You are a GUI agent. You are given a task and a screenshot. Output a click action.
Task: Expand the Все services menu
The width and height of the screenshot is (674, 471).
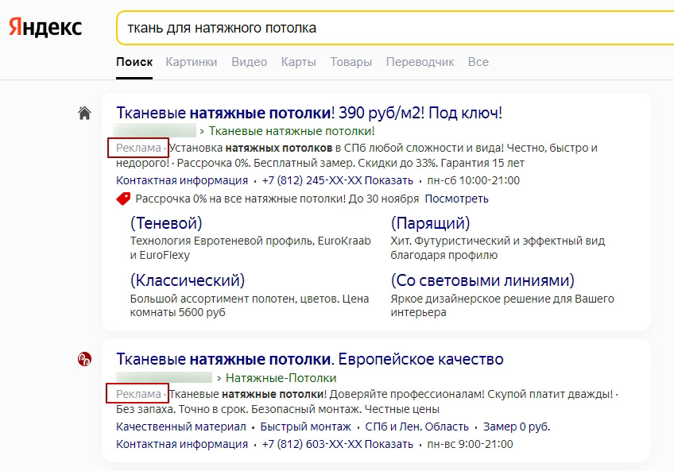point(478,62)
